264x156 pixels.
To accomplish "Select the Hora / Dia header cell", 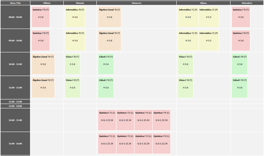I will [x=15, y=3].
